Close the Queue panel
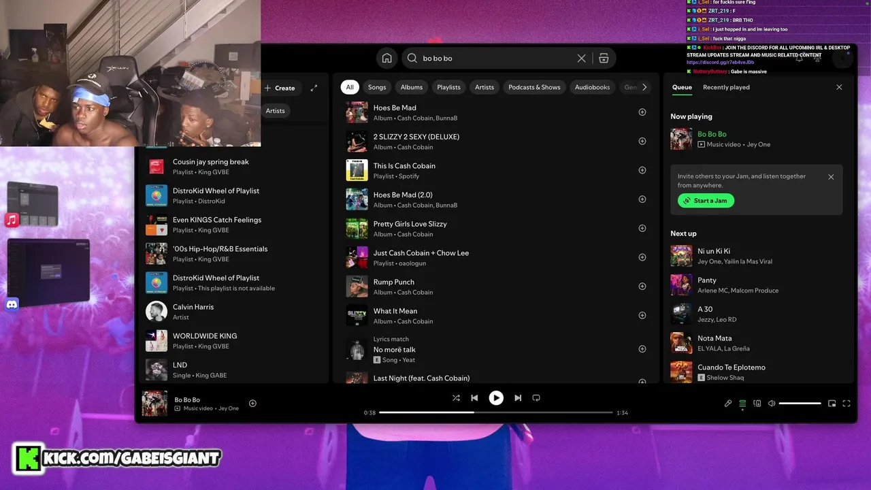Viewport: 871px width, 490px height. [x=839, y=87]
